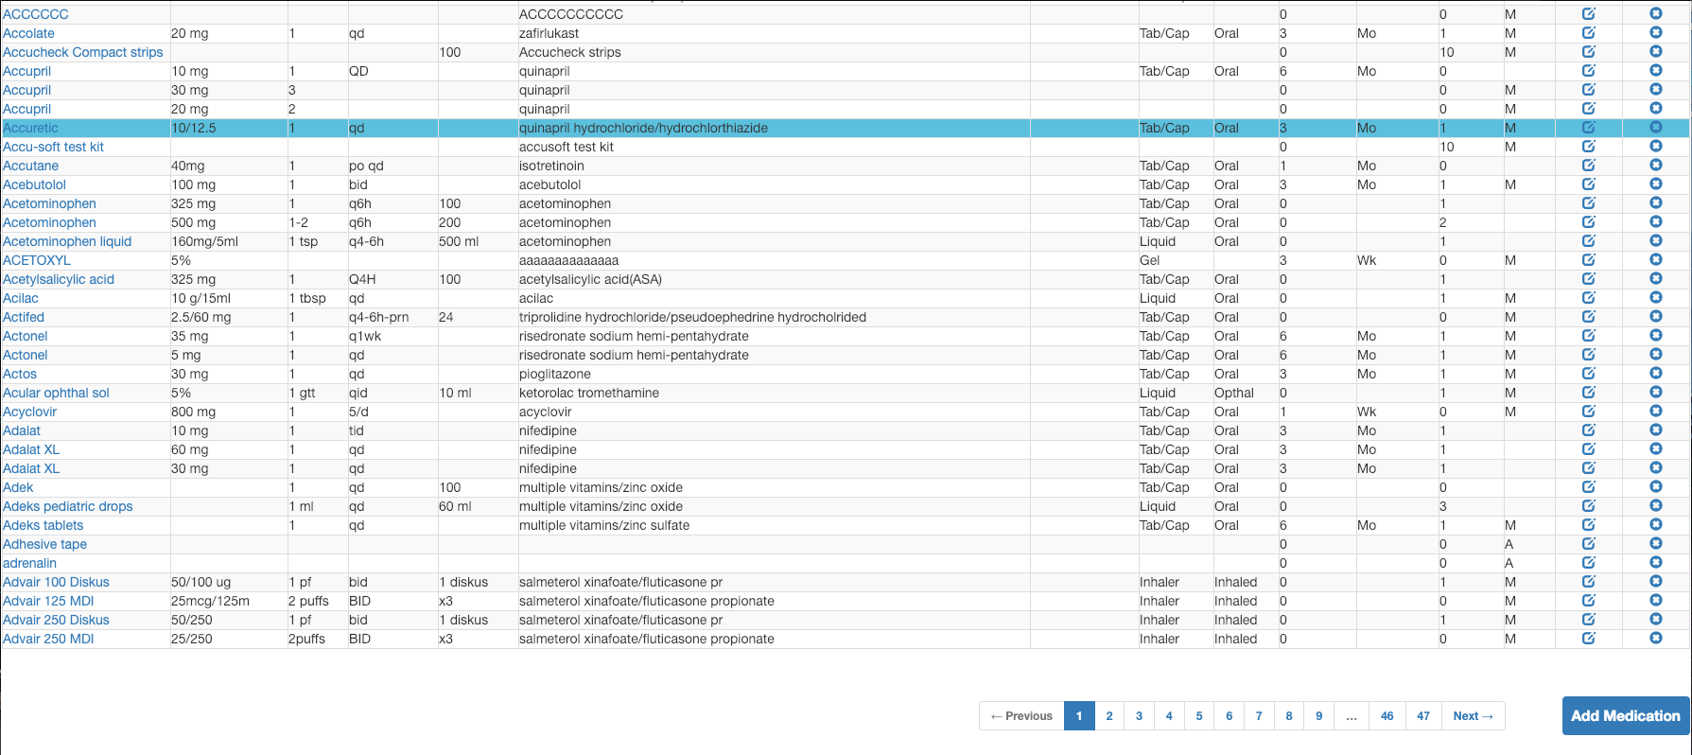1692x755 pixels.
Task: Remove the Accupril 20 mg entry
Action: click(1656, 109)
